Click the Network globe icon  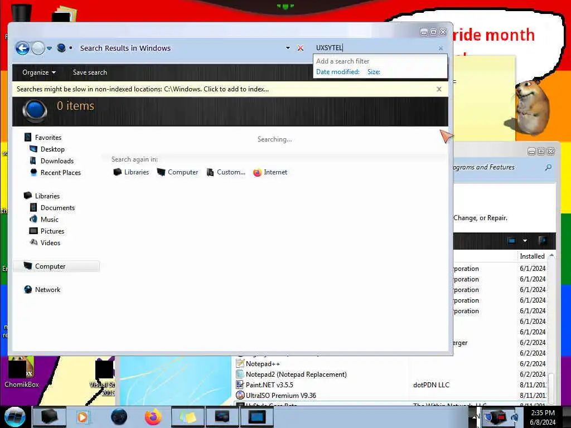click(28, 289)
